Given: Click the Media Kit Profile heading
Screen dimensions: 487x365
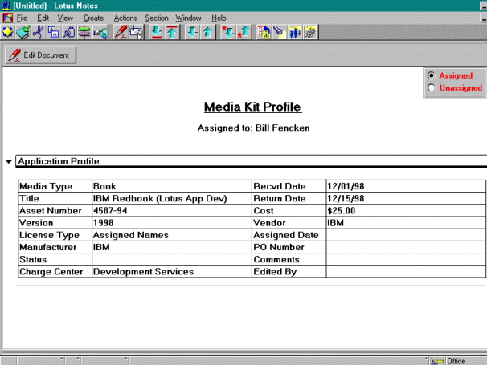Looking at the screenshot, I should 253,107.
